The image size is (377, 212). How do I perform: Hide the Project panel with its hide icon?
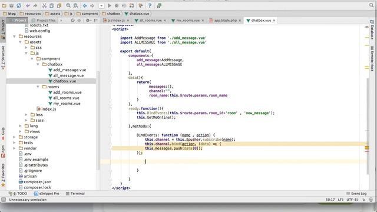click(x=95, y=21)
